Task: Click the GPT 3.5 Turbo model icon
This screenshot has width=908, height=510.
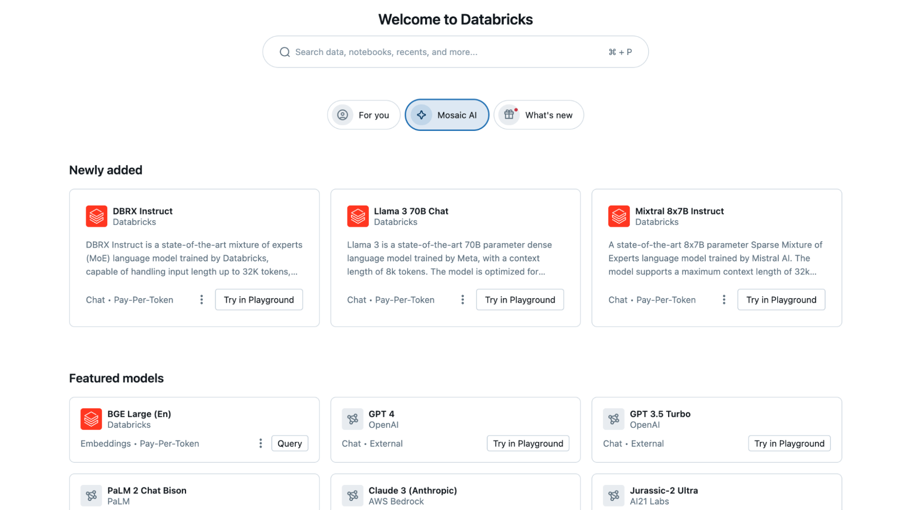Action: [614, 419]
